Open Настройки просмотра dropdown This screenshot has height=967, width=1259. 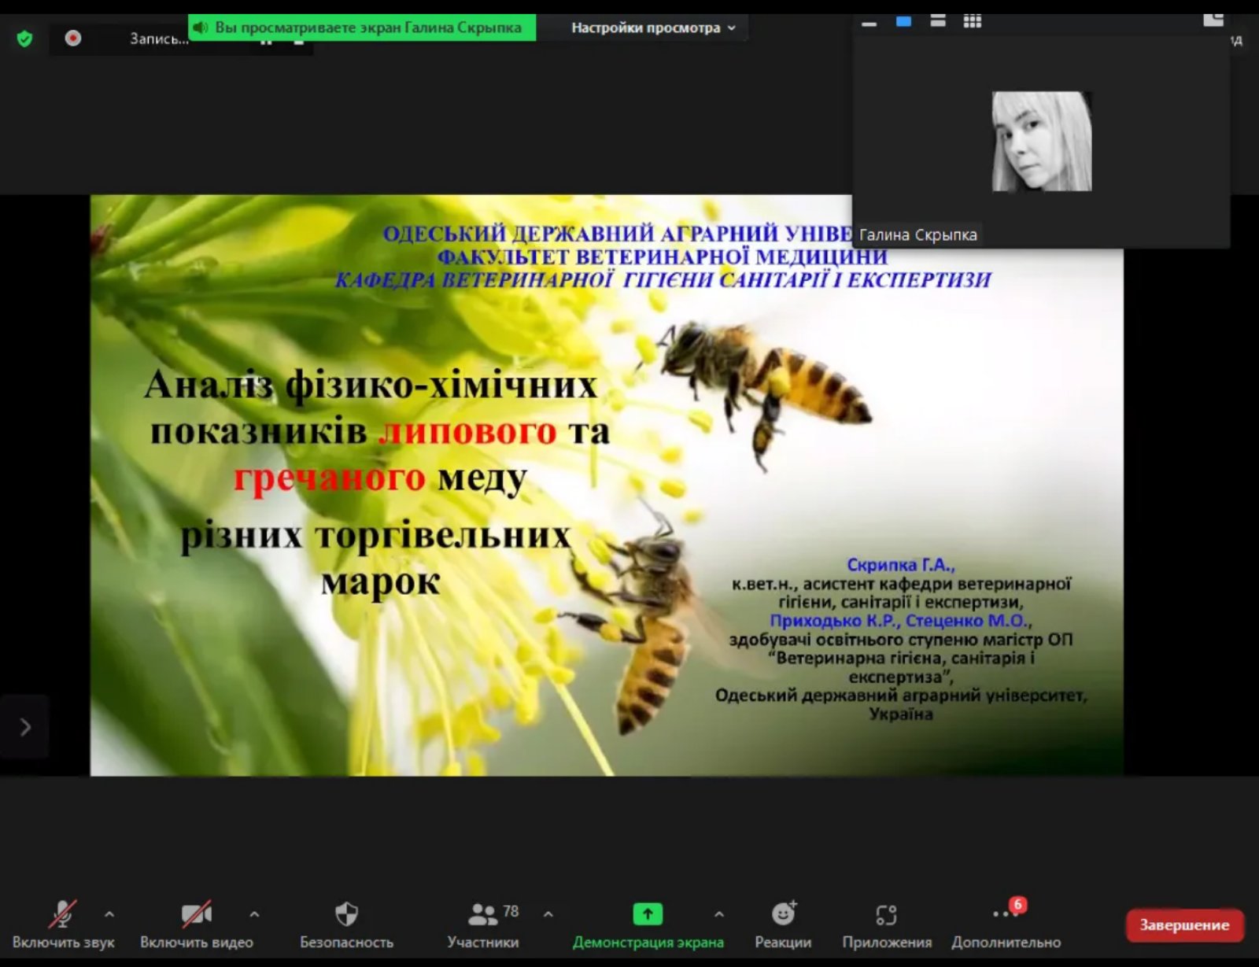pyautogui.click(x=653, y=28)
